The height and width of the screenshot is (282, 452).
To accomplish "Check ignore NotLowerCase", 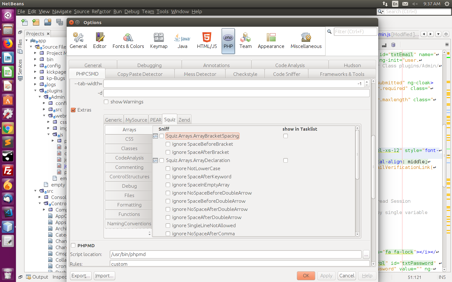I will pos(168,169).
